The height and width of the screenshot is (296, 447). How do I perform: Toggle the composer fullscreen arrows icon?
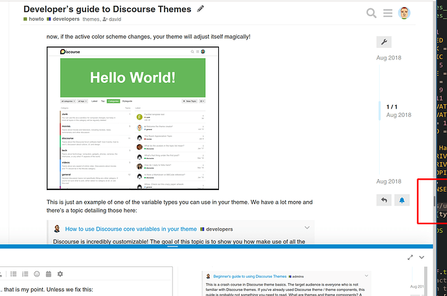(410, 257)
